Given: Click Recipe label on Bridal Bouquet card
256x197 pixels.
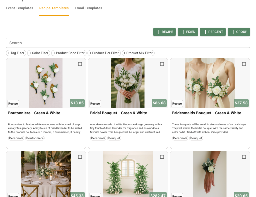Looking at the screenshot, I should pos(95,104).
